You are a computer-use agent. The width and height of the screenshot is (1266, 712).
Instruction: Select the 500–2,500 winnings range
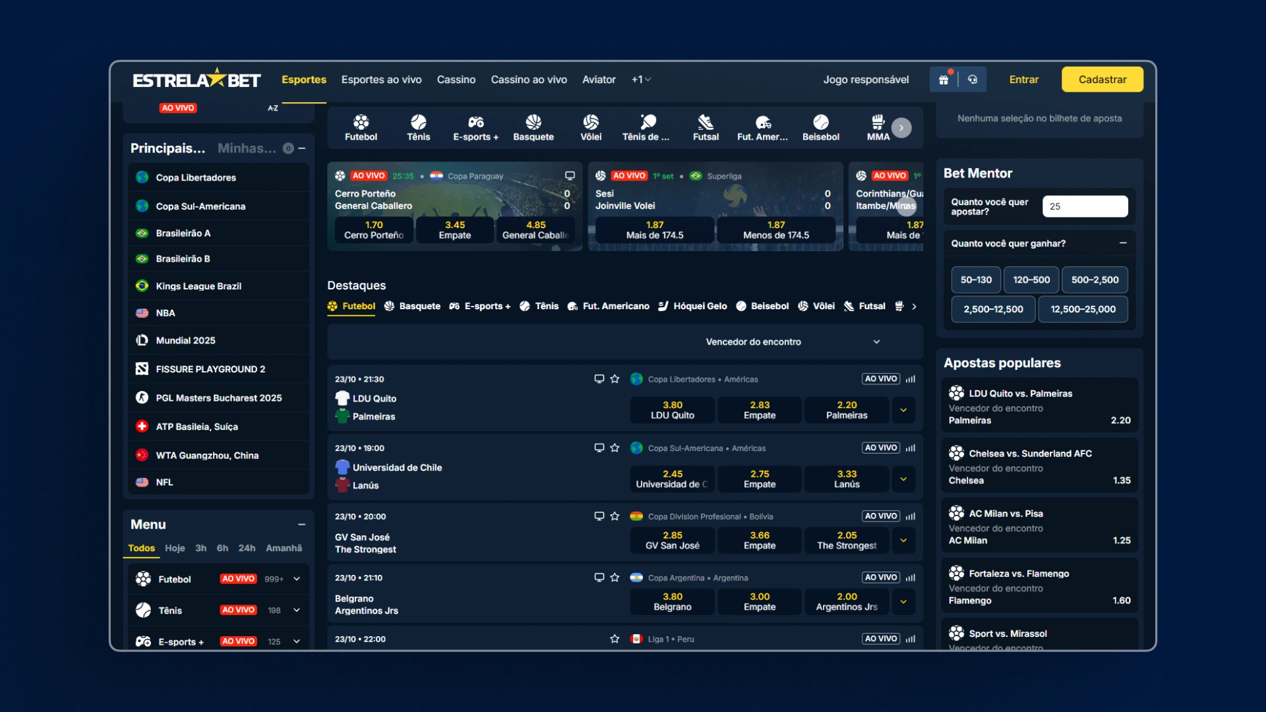pyautogui.click(x=1095, y=280)
